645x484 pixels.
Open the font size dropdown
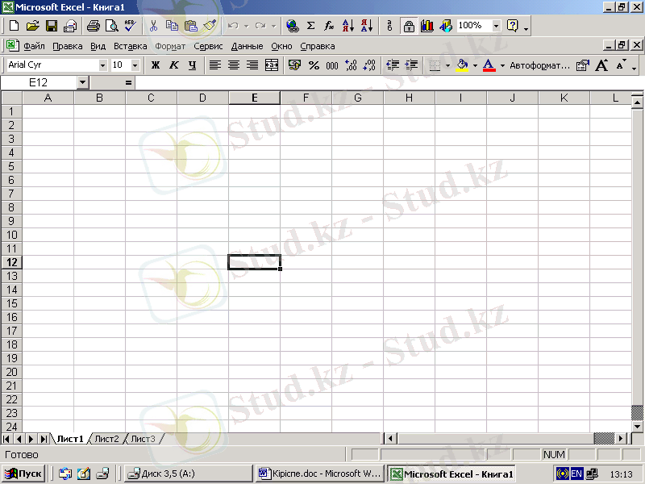click(x=135, y=65)
